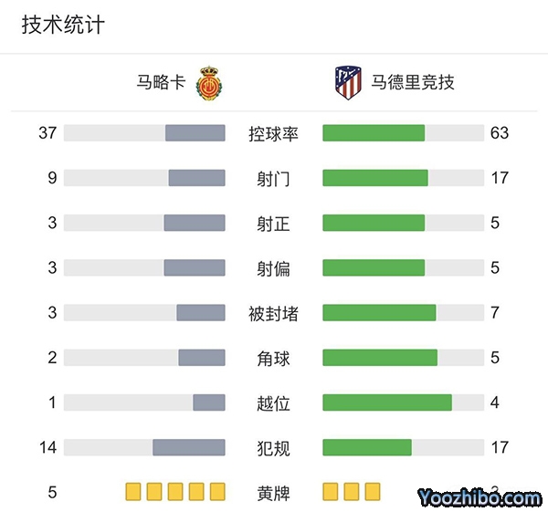Click the 黄牌 yellow cards label

coord(273,493)
